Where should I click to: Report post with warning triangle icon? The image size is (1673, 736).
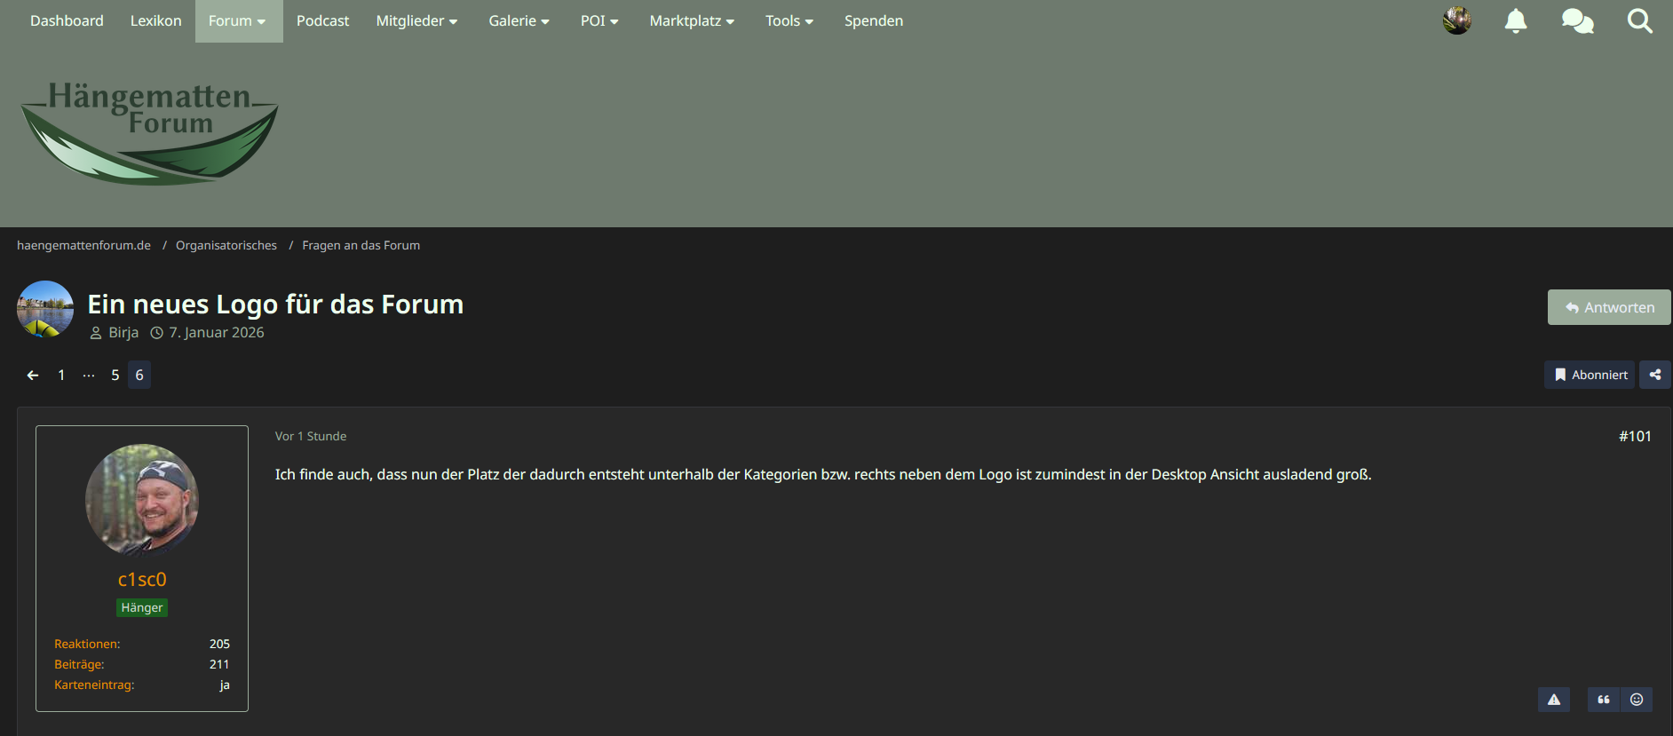(1553, 700)
